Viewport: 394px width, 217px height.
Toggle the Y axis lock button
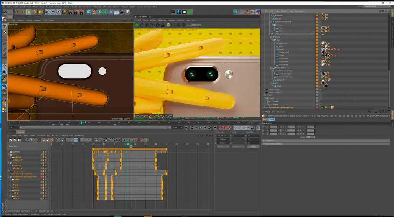tap(53, 12)
